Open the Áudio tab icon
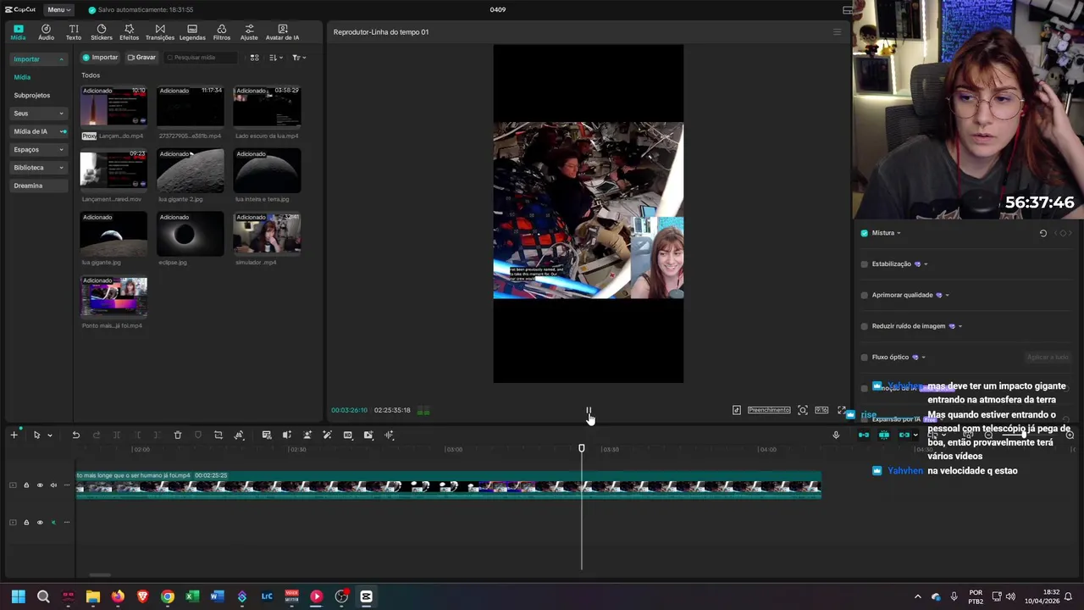1084x610 pixels. click(46, 32)
